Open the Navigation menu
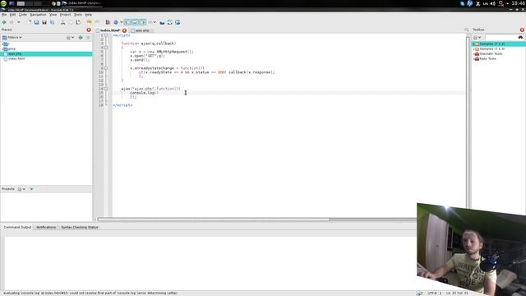Screen dimensions: 526x296 pyautogui.click(x=38, y=15)
